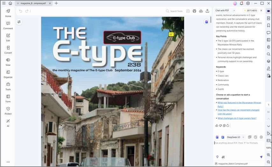Dislike the AI response with thumbs down

pos(220,125)
